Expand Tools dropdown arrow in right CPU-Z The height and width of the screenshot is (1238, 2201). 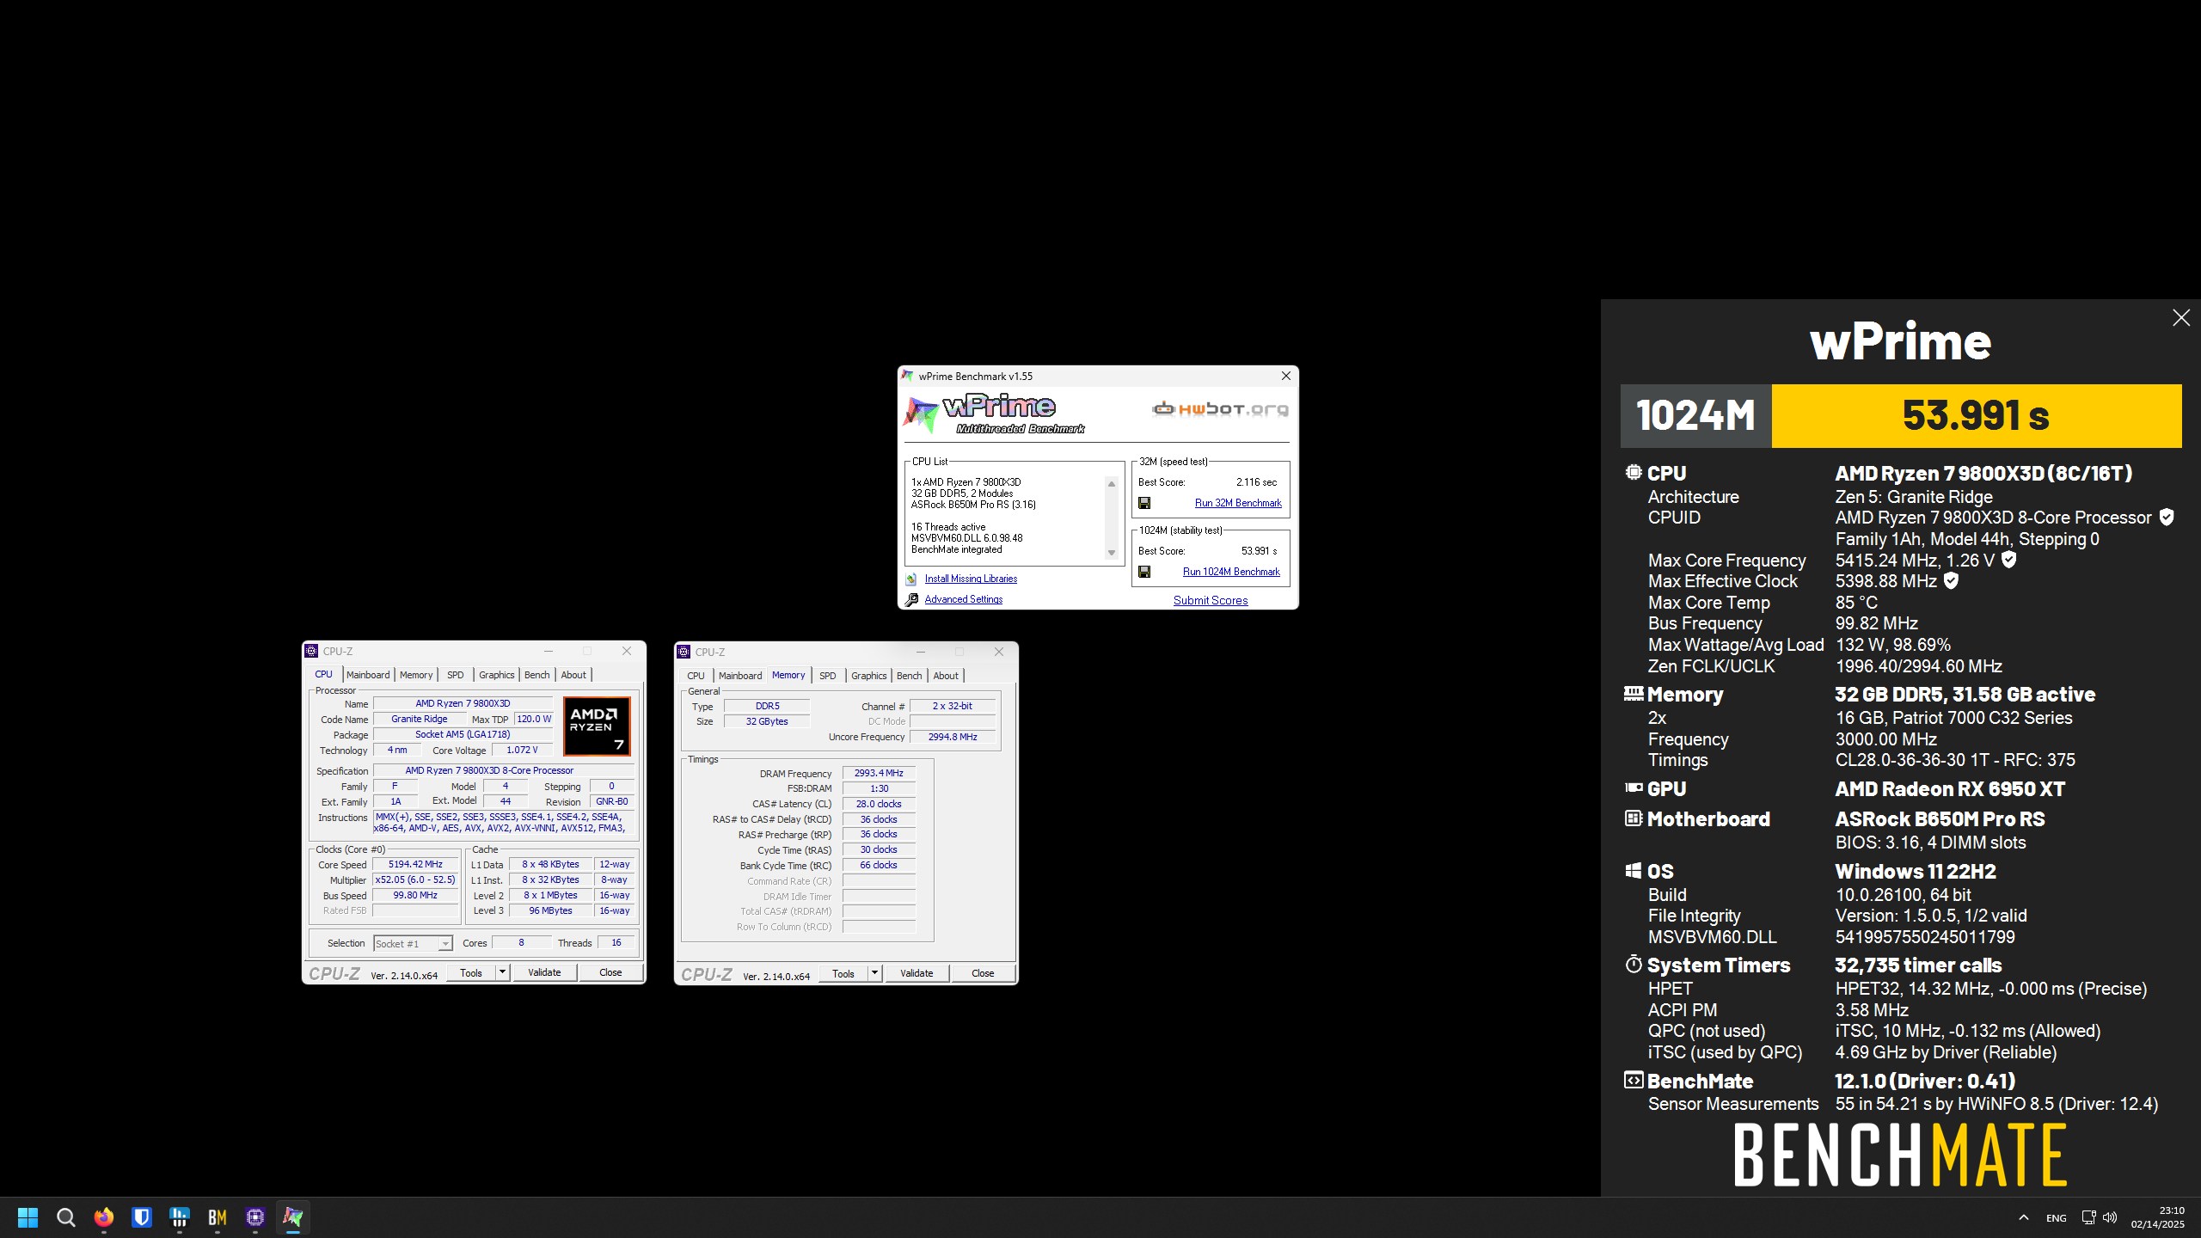pyautogui.click(x=875, y=973)
